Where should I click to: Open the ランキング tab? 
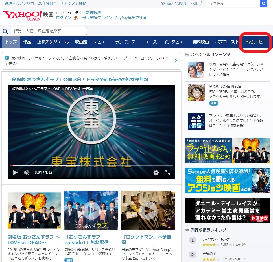(x=125, y=42)
